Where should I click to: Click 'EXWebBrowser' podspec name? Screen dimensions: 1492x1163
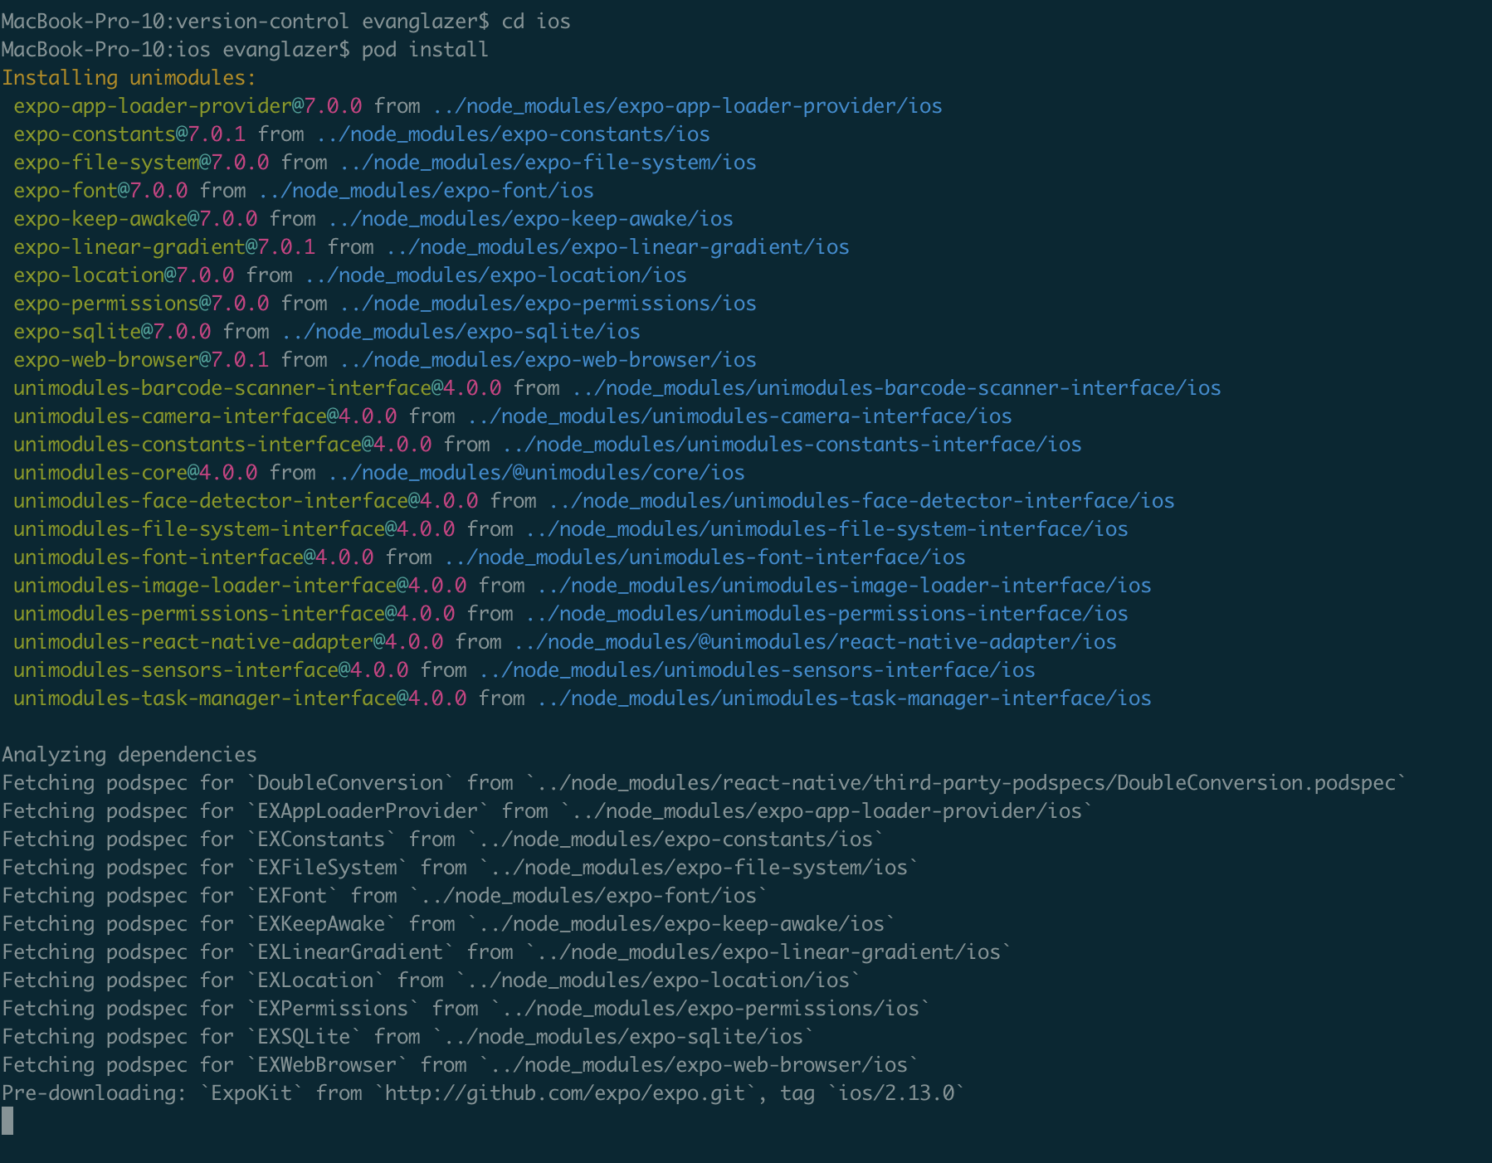point(327,1065)
